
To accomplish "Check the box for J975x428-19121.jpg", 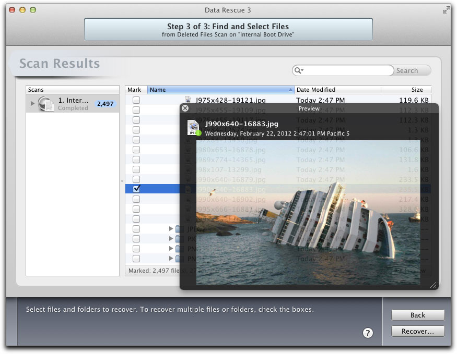I will [x=136, y=100].
